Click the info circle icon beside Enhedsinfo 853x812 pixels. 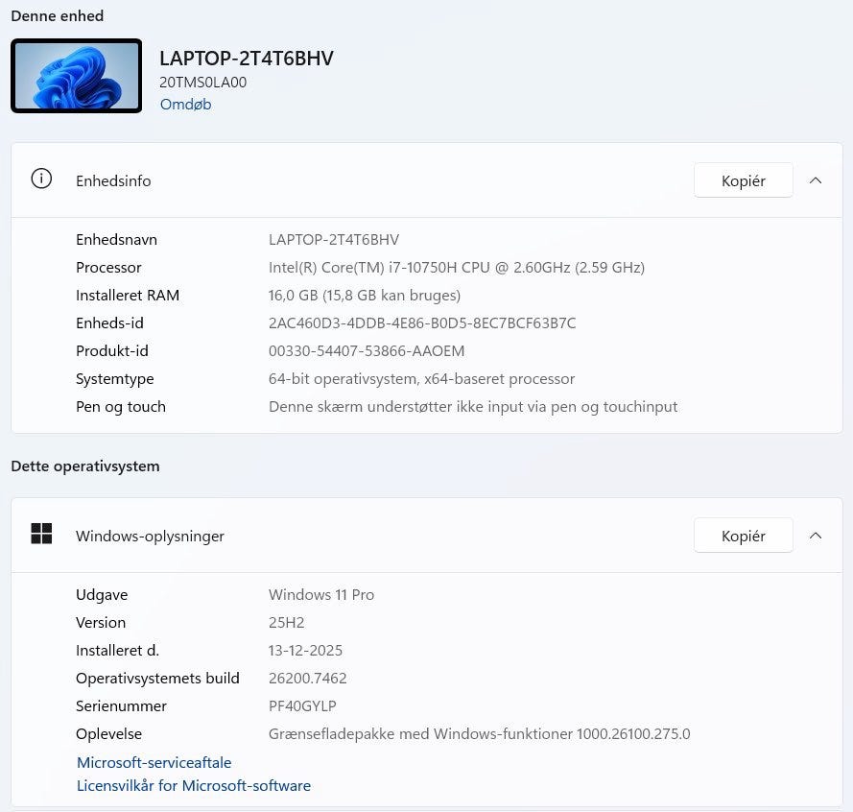pos(41,179)
